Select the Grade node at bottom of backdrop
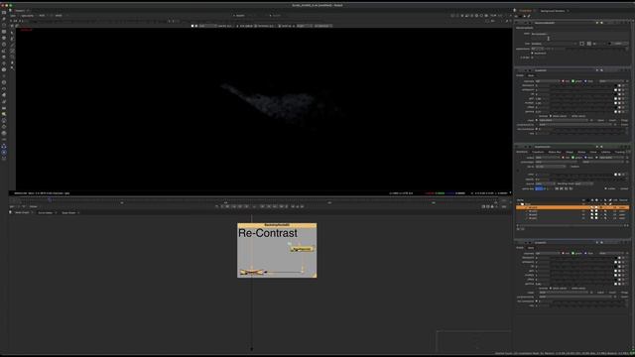 [251, 273]
